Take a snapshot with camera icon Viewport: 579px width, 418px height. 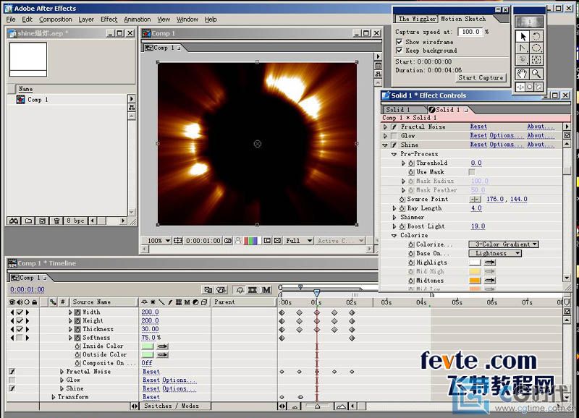click(x=228, y=241)
